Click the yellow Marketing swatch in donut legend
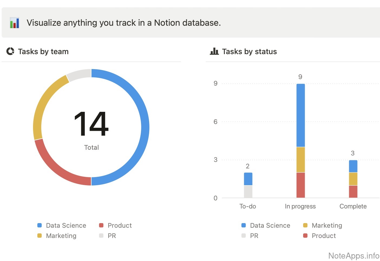 [40, 236]
